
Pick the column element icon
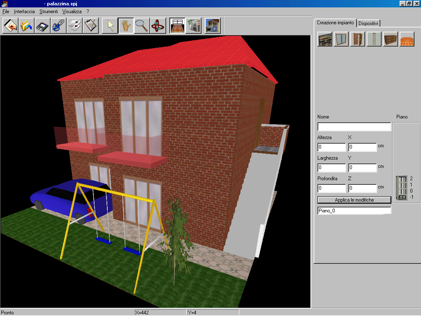click(x=374, y=39)
